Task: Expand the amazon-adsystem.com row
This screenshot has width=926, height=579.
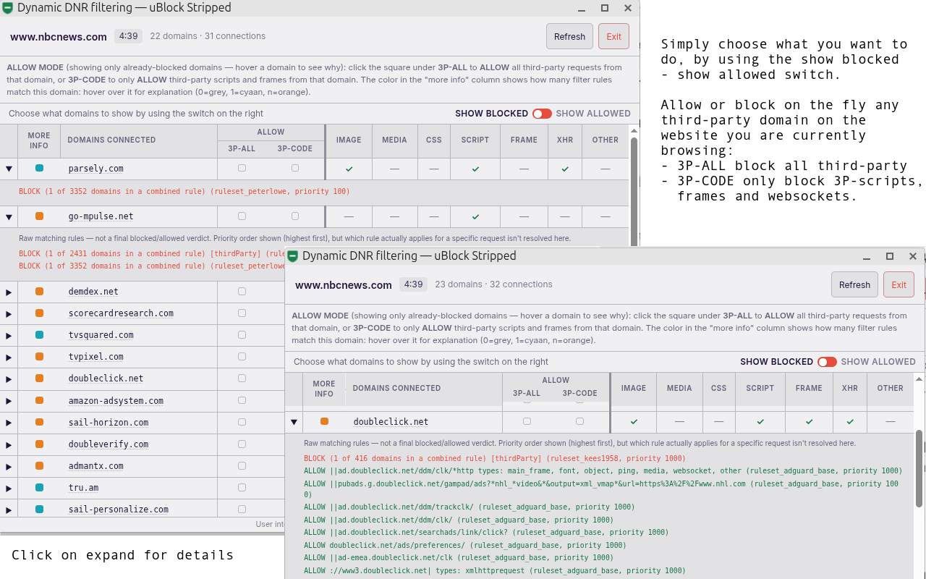Action: (x=9, y=401)
